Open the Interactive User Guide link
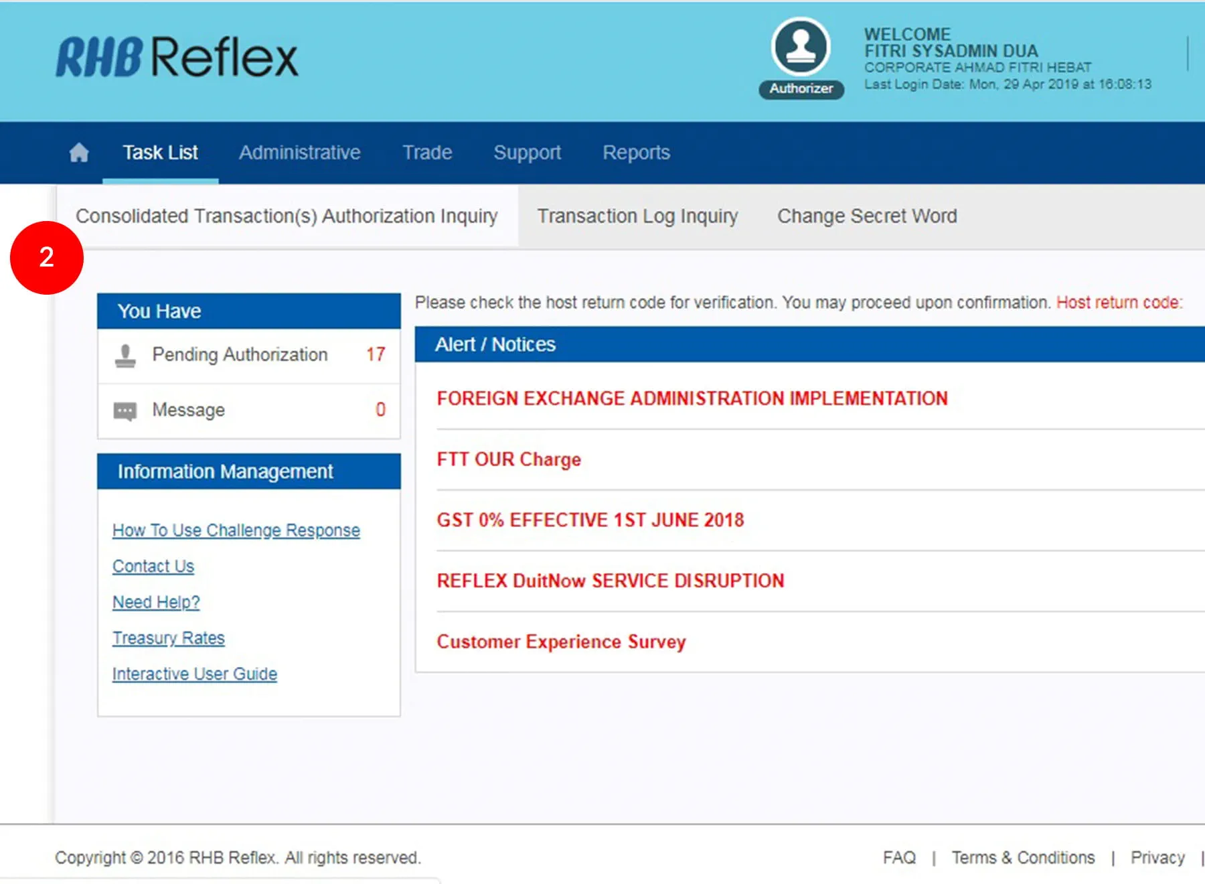This screenshot has width=1205, height=884. pos(194,674)
